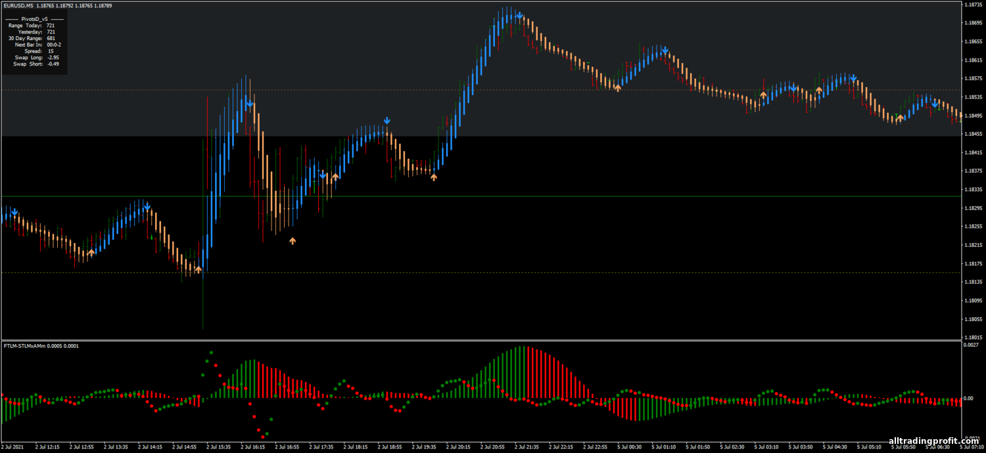Image resolution: width=986 pixels, height=453 pixels.
Task: Click price level 1.18615 on the price scale
Action: [974, 60]
